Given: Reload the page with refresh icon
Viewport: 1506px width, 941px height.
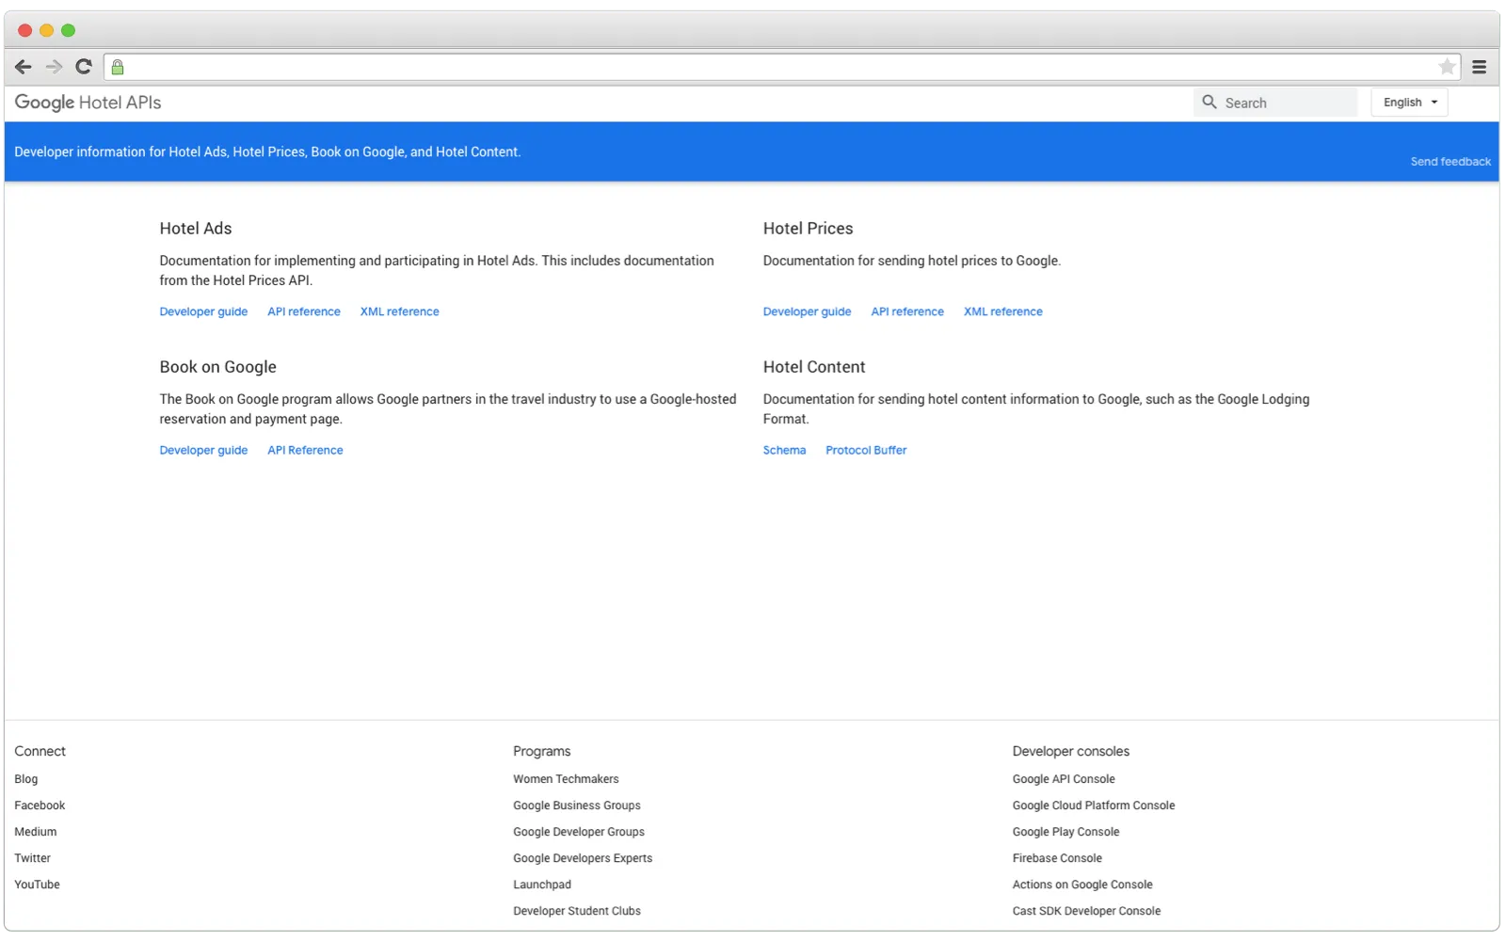Looking at the screenshot, I should click(x=84, y=66).
